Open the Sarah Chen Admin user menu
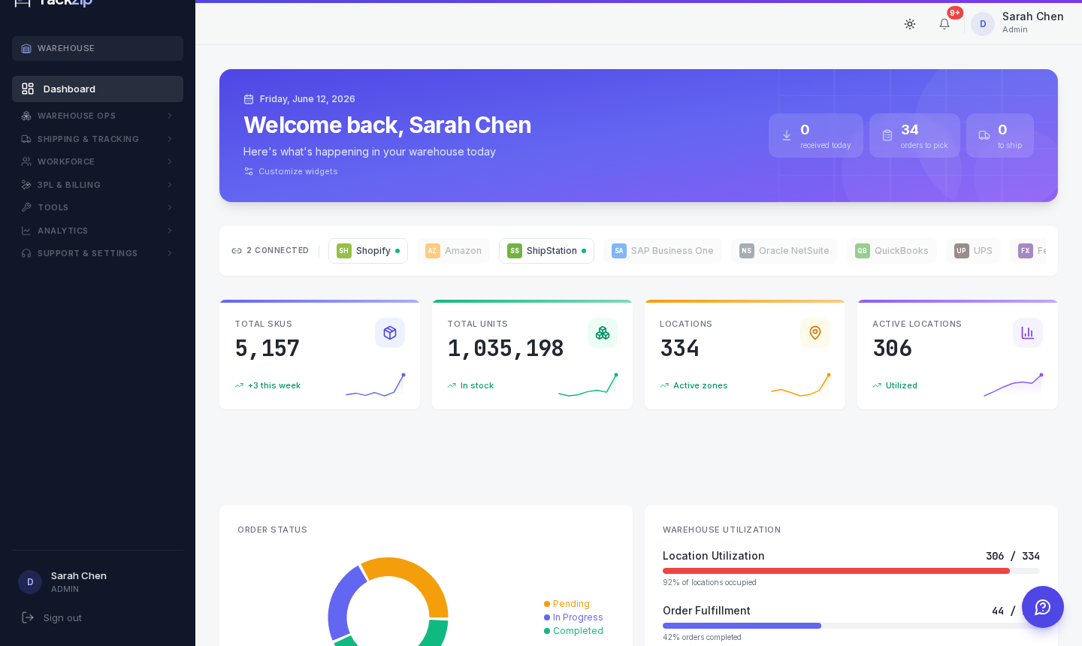Image resolution: width=1082 pixels, height=646 pixels. pyautogui.click(x=1017, y=24)
